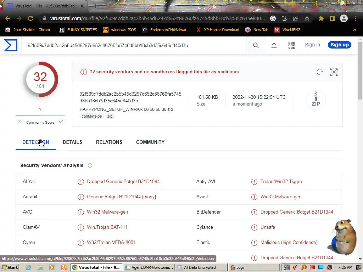Open the Windows Start button
The image size is (363, 272).
coord(10,267)
